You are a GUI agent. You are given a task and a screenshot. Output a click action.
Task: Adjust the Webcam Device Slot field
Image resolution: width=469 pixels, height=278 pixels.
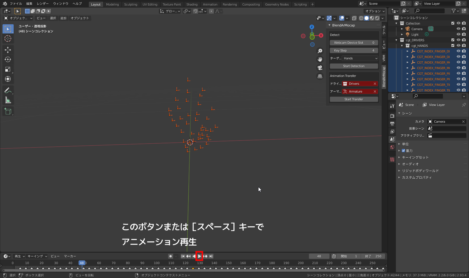coord(354,43)
